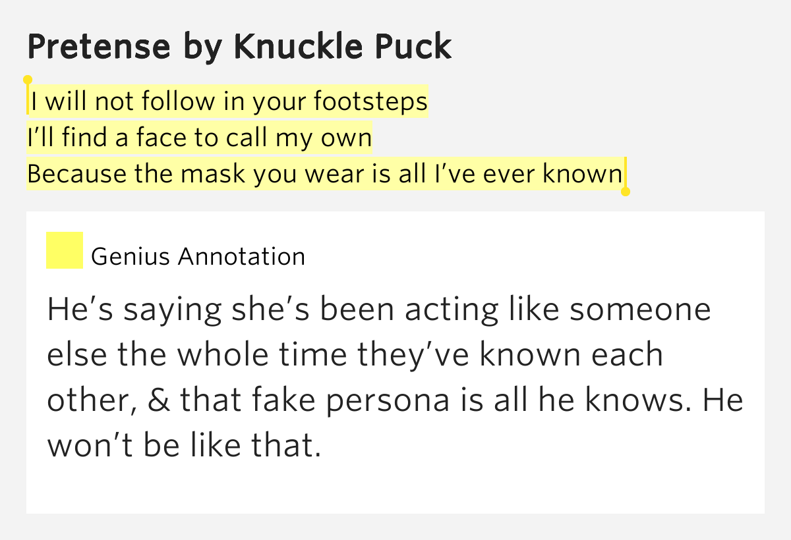
Task: Click the yellow Genius Annotation square icon
Action: click(65, 250)
